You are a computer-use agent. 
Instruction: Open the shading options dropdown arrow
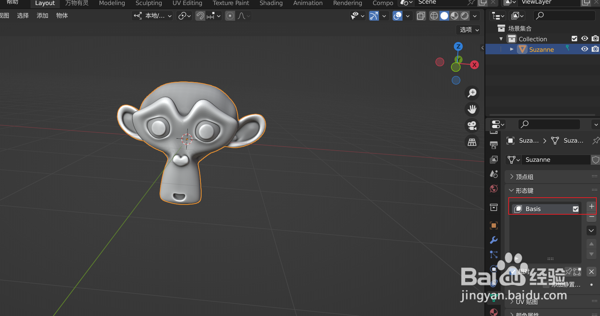475,16
